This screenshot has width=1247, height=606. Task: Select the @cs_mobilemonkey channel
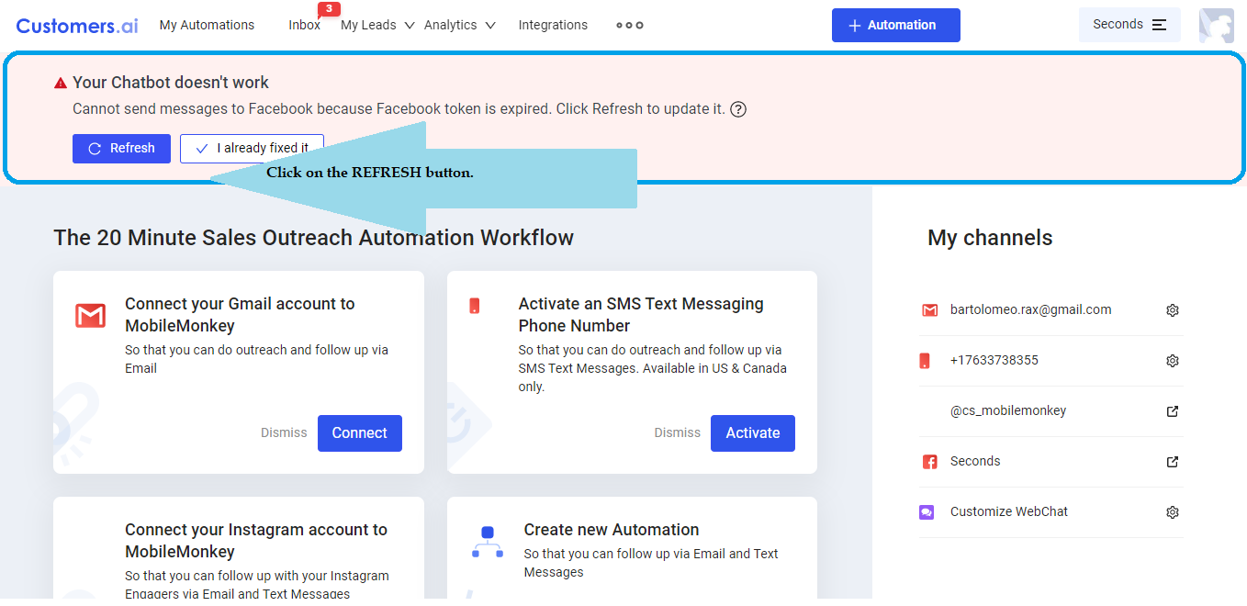coord(1008,410)
